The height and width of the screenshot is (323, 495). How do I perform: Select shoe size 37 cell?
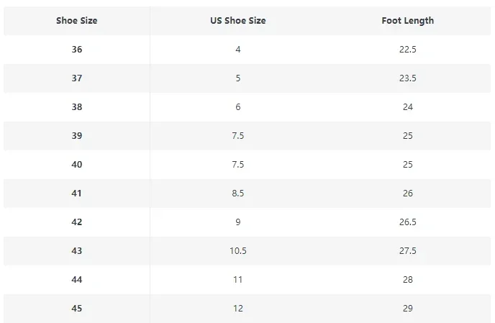(x=77, y=78)
